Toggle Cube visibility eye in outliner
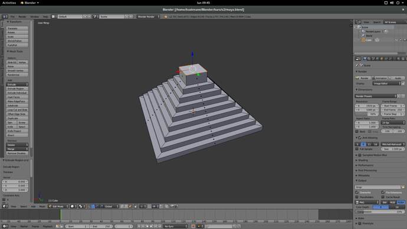407x229 pixels. click(396, 40)
